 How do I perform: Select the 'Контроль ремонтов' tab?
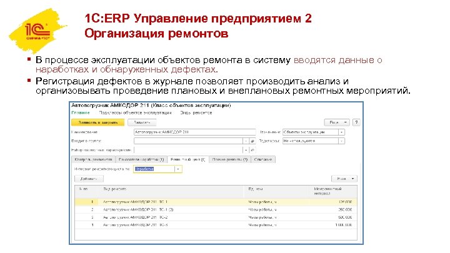(93, 159)
